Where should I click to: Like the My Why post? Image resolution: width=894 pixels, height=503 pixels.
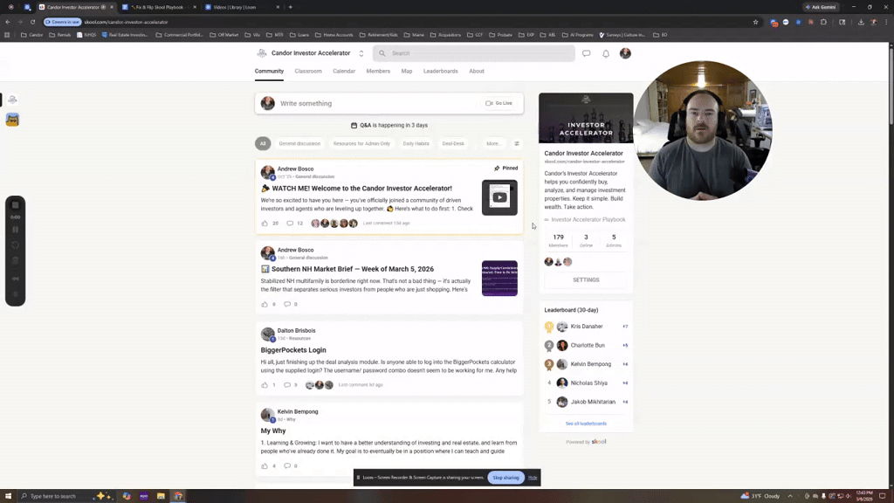coord(265,466)
